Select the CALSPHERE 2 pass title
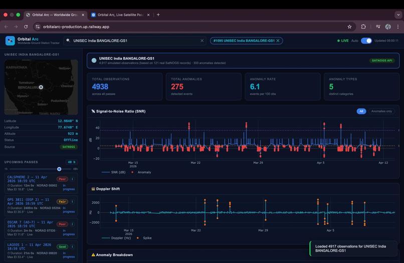The height and width of the screenshot is (263, 404). coord(27,179)
